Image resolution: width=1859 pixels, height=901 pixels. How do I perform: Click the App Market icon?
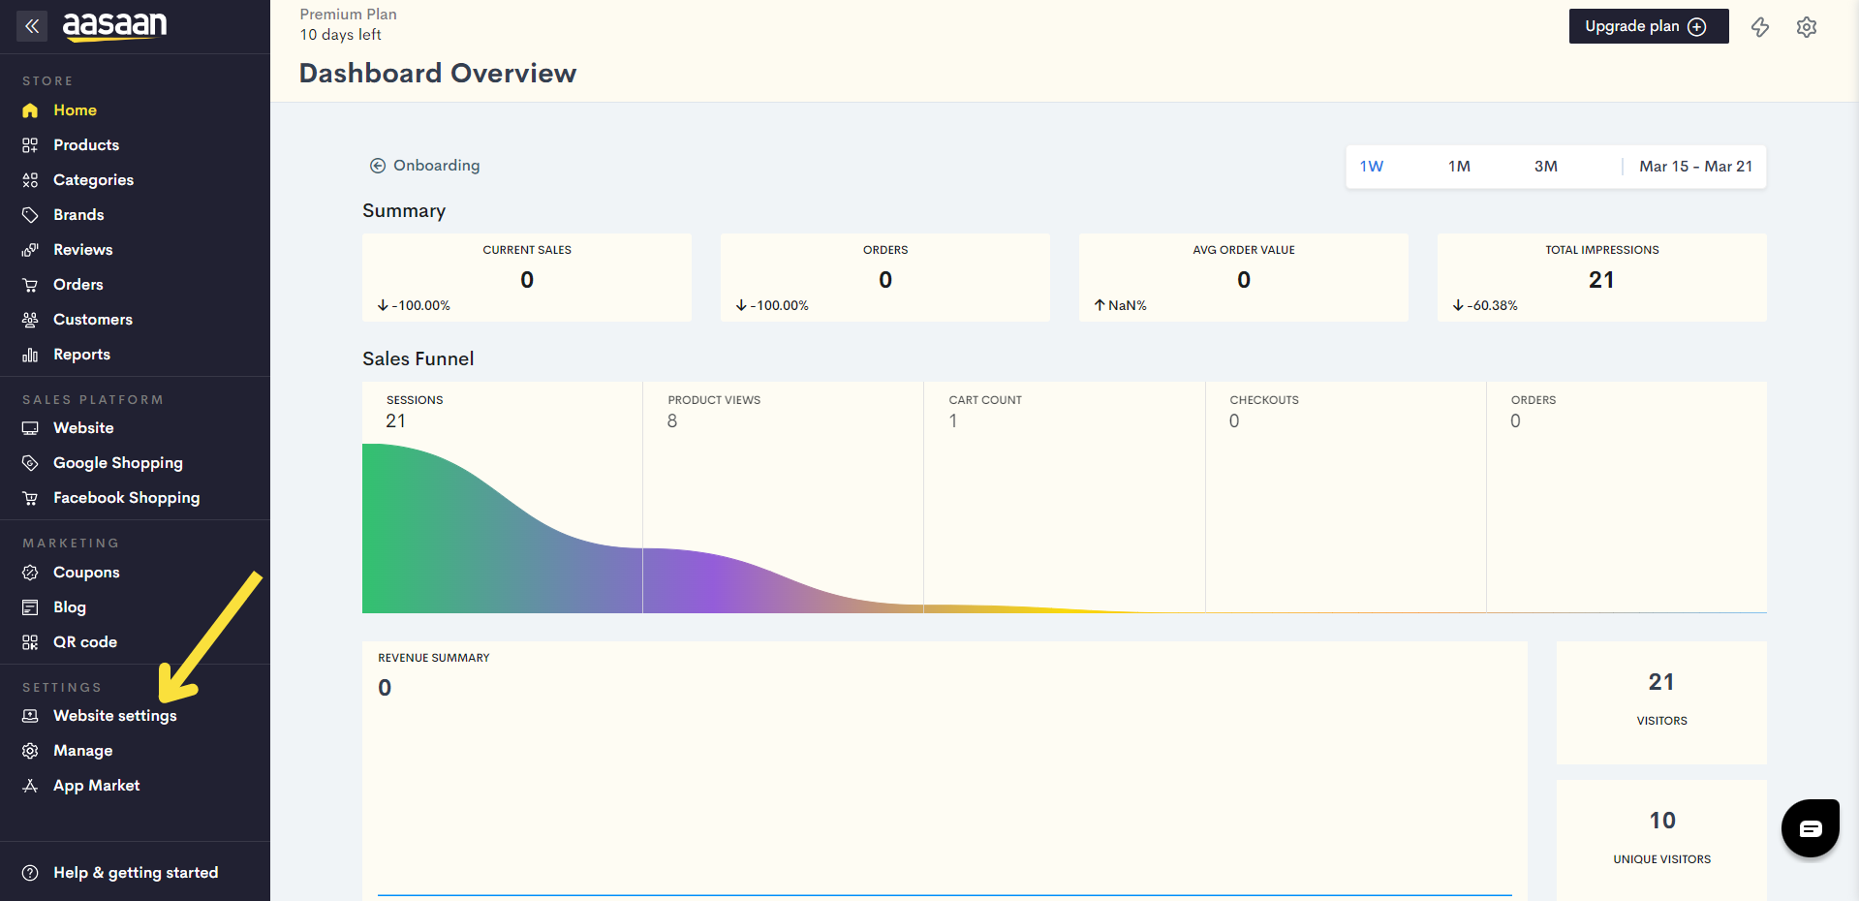[x=30, y=786]
